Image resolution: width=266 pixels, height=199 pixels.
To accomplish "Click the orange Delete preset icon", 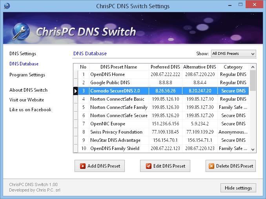I will click(211, 166).
